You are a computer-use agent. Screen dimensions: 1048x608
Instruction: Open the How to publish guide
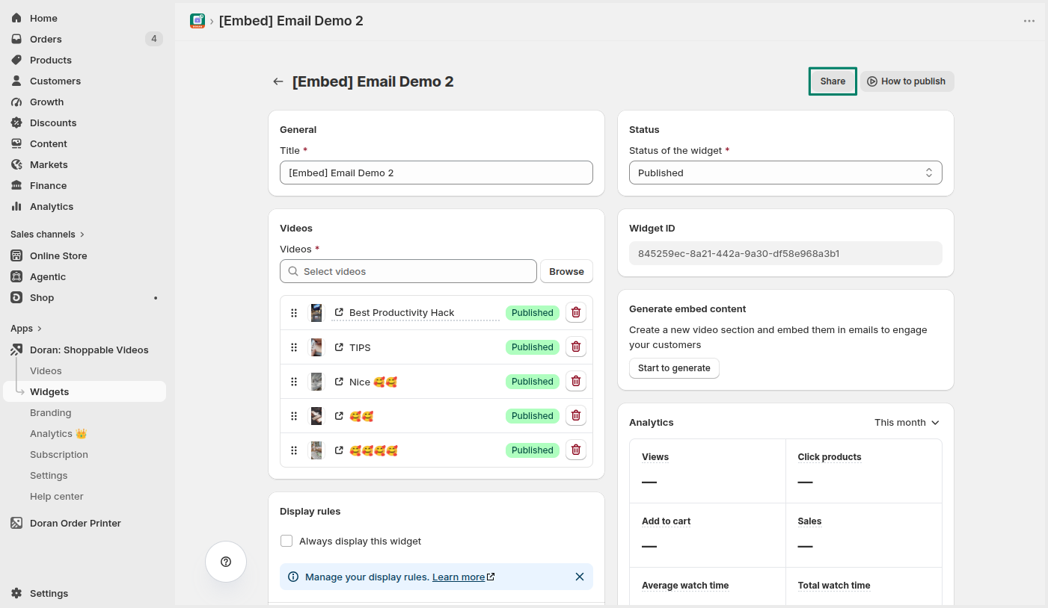(907, 81)
